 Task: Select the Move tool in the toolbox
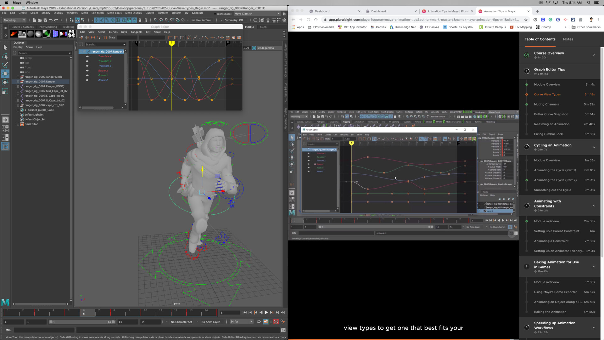(5, 73)
